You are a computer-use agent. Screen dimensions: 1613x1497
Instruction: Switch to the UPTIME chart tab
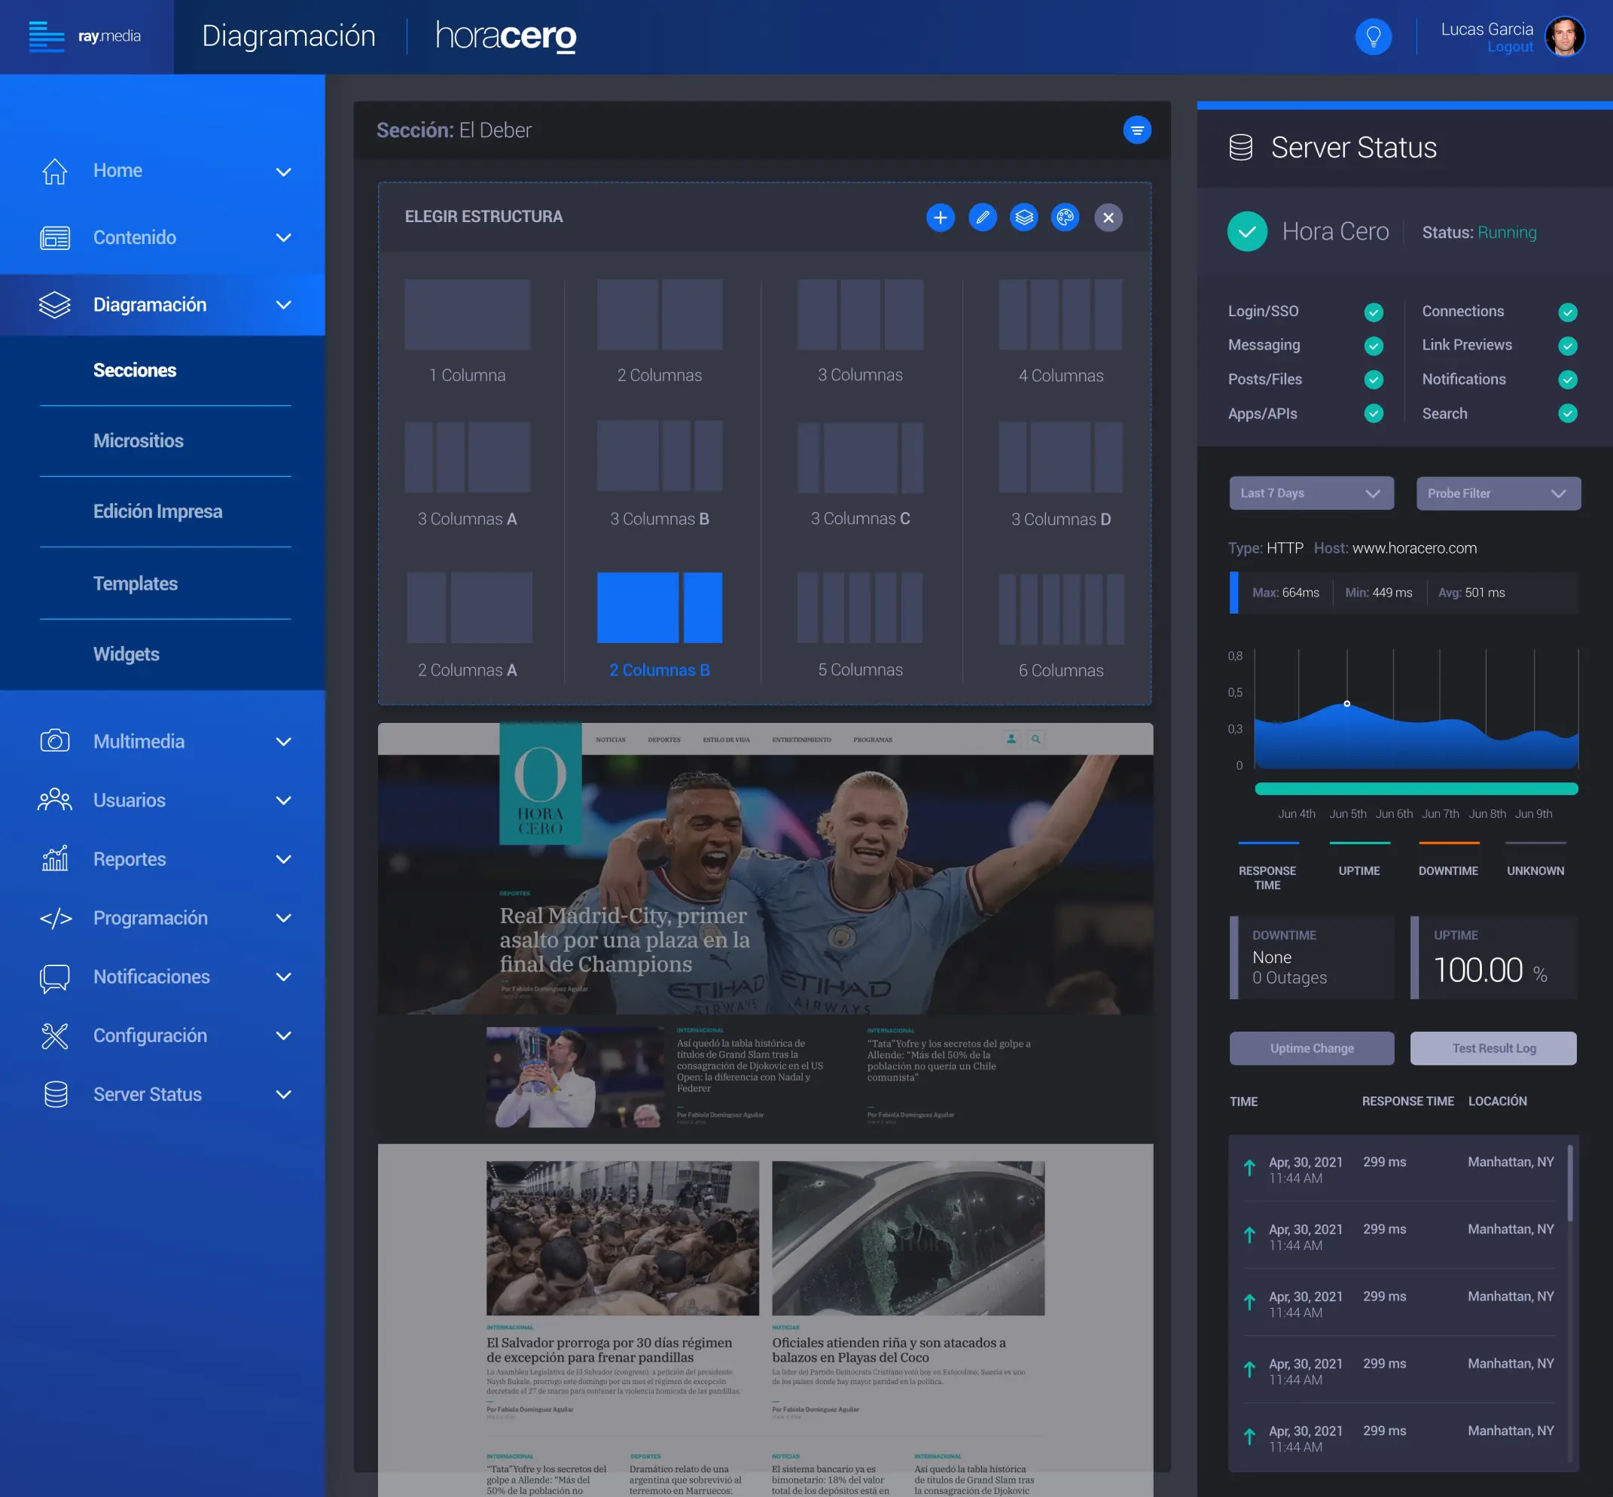(x=1359, y=870)
